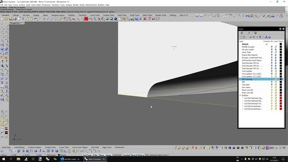Expand the last Sv.8 Std Sockethead sublayer
This screenshot has height=162, width=288.
[243, 109]
